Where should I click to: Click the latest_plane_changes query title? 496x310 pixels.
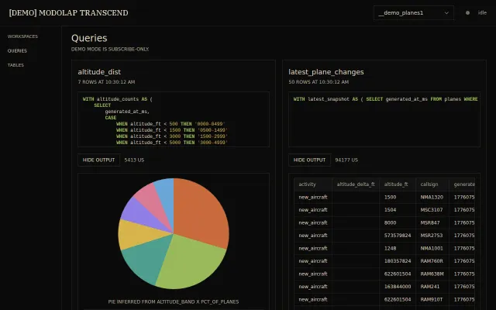326,72
